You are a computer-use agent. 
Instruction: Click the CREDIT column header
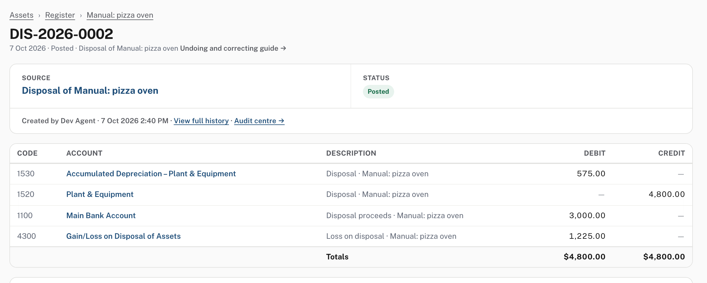click(x=671, y=153)
